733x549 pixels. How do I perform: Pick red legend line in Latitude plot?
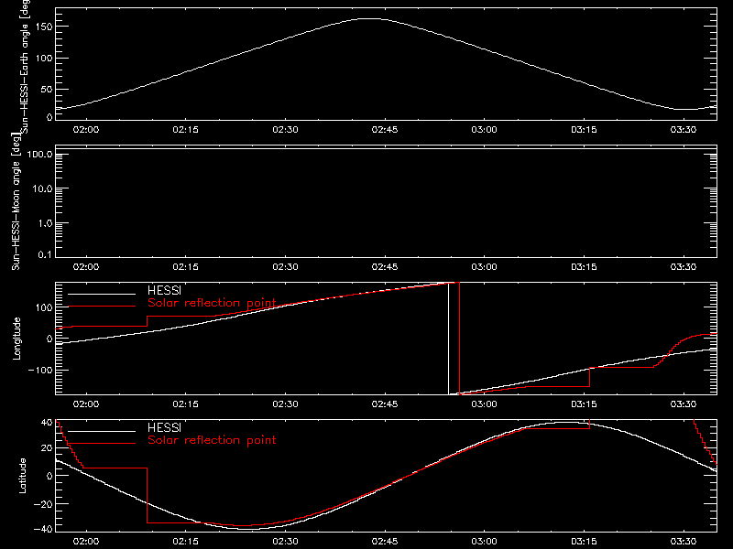102,444
